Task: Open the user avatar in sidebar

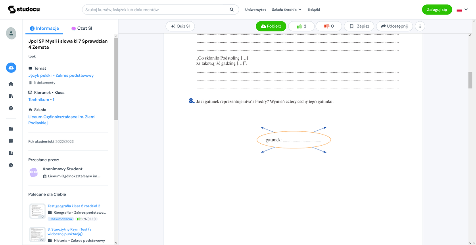Action: 11,33
